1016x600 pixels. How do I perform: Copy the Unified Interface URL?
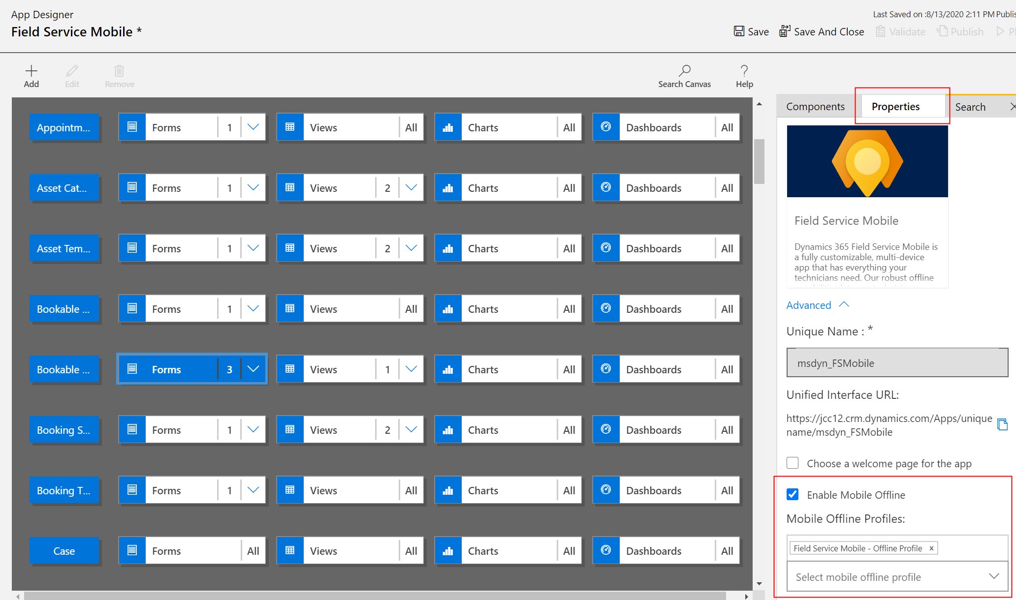[1002, 424]
